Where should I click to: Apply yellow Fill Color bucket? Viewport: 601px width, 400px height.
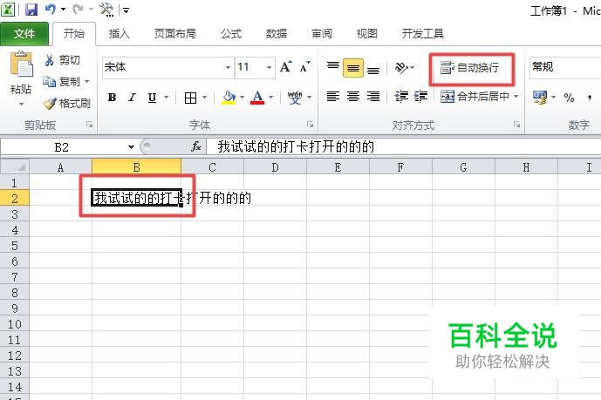[229, 98]
